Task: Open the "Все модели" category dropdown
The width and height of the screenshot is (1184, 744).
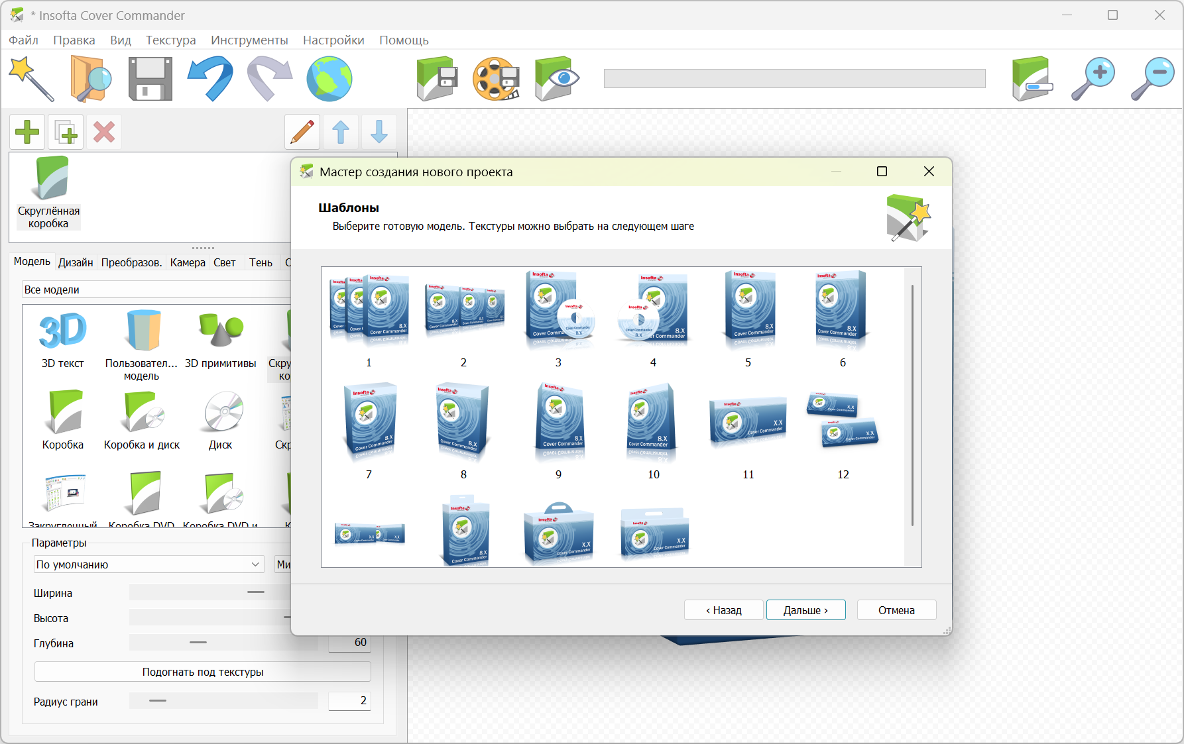Action: pos(156,290)
